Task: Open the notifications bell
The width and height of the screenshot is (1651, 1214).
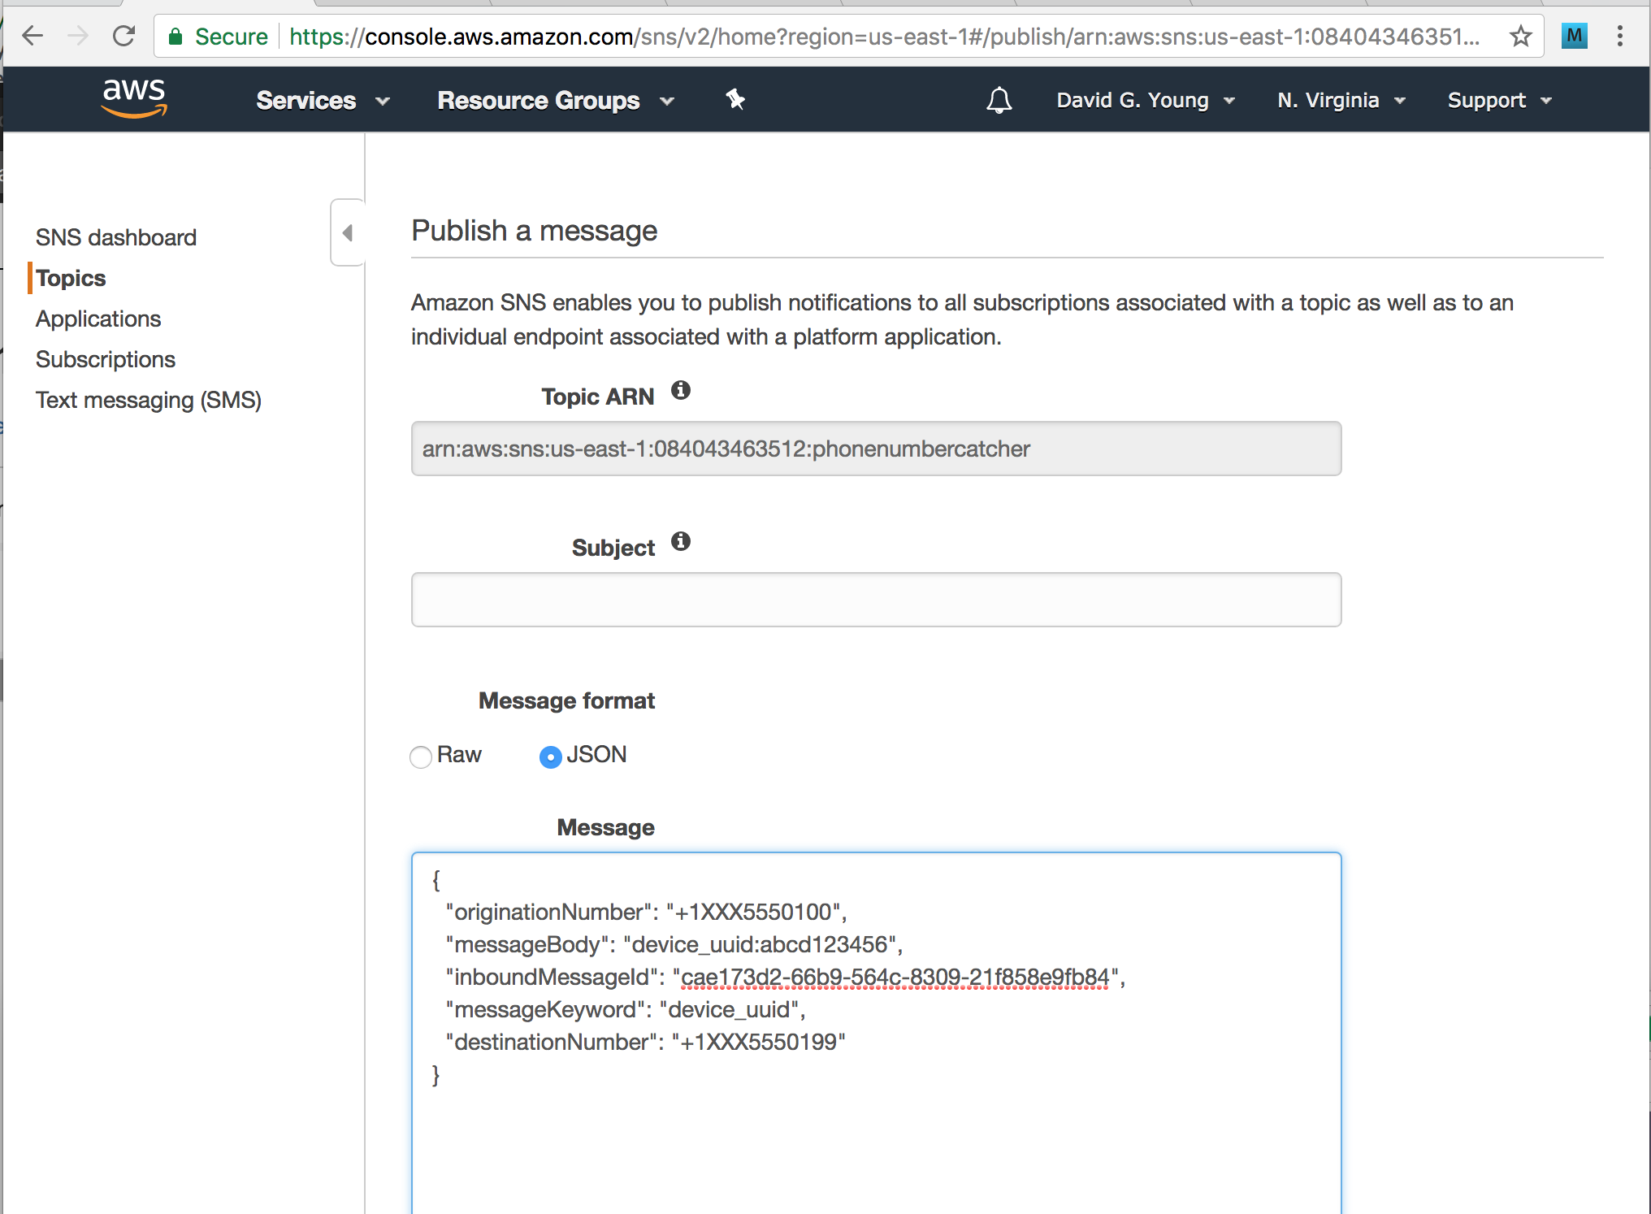Action: (999, 100)
